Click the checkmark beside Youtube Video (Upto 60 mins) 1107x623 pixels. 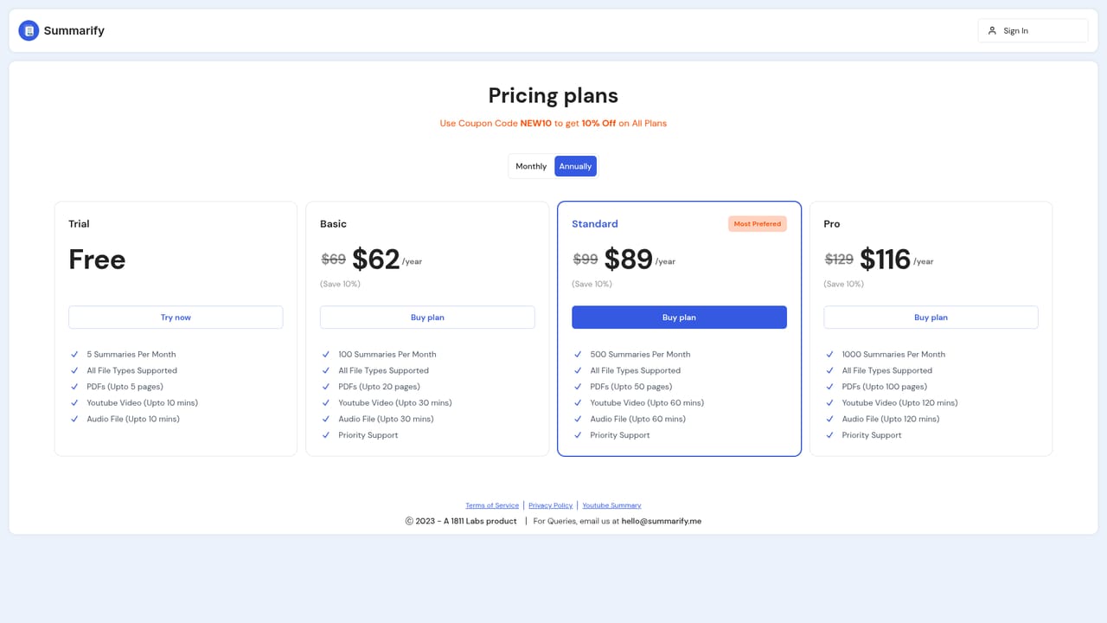click(578, 403)
